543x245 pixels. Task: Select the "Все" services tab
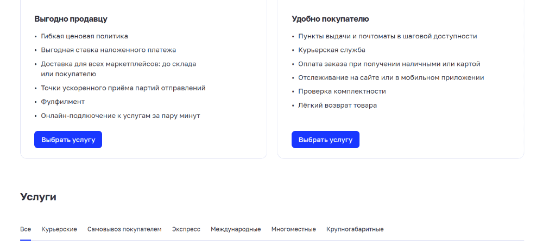[26, 229]
